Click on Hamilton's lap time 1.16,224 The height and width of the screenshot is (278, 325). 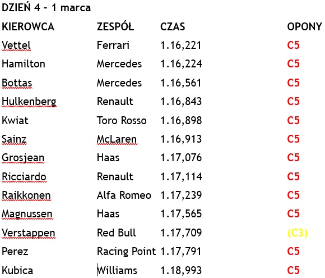(181, 64)
